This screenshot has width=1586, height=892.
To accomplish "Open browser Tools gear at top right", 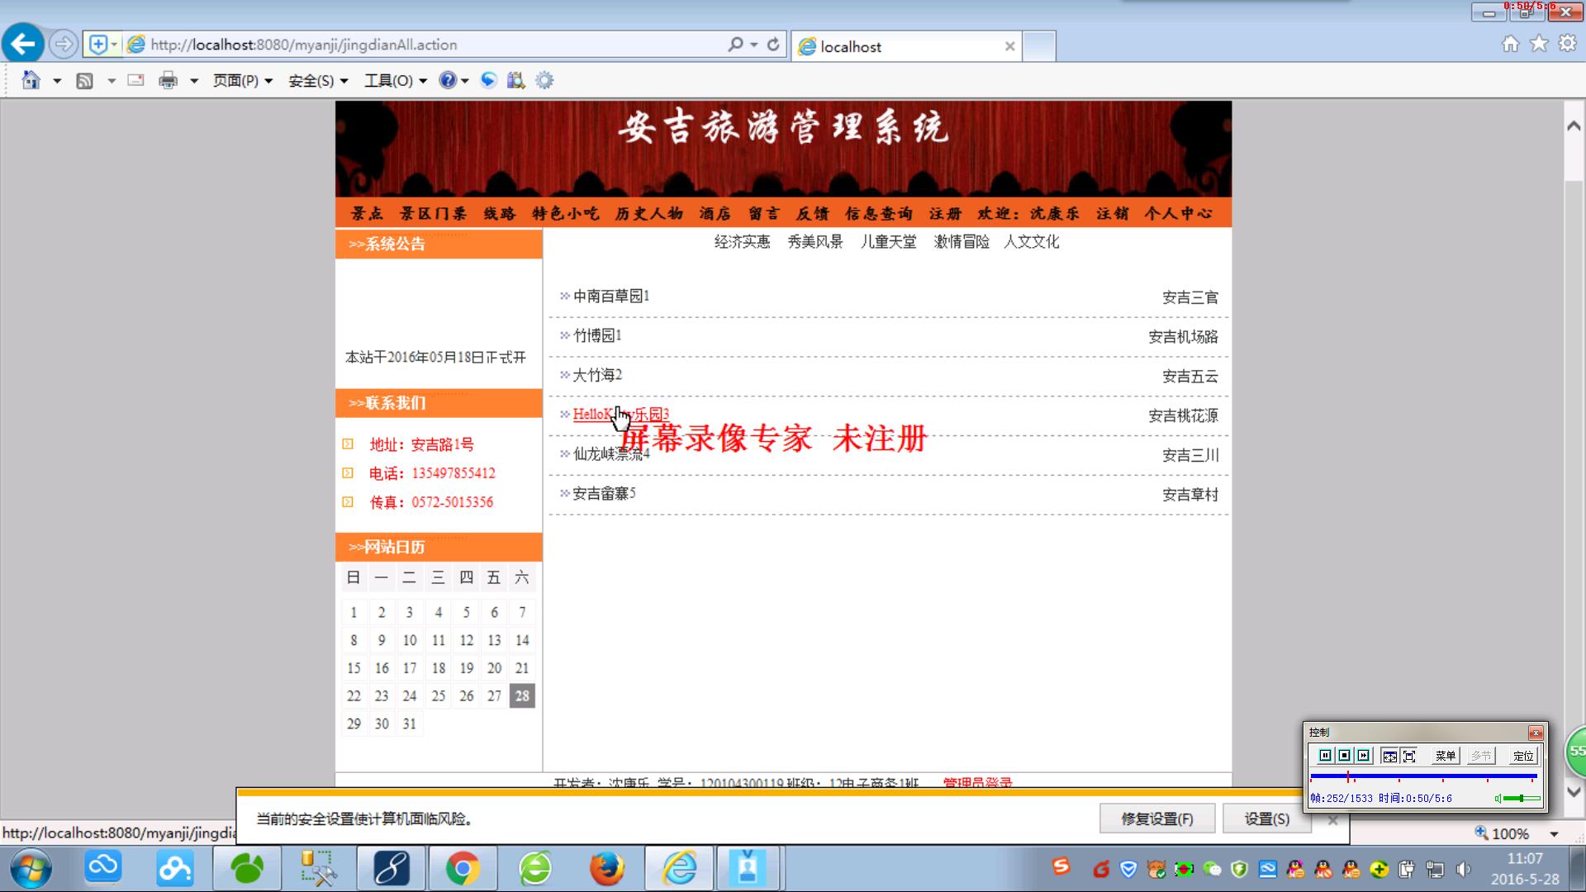I will pos(1567,44).
